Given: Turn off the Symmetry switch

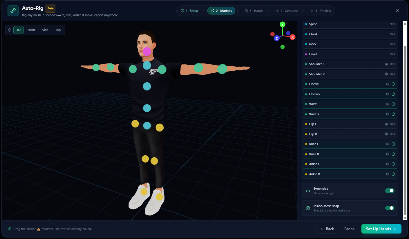Looking at the screenshot, I should (x=390, y=191).
